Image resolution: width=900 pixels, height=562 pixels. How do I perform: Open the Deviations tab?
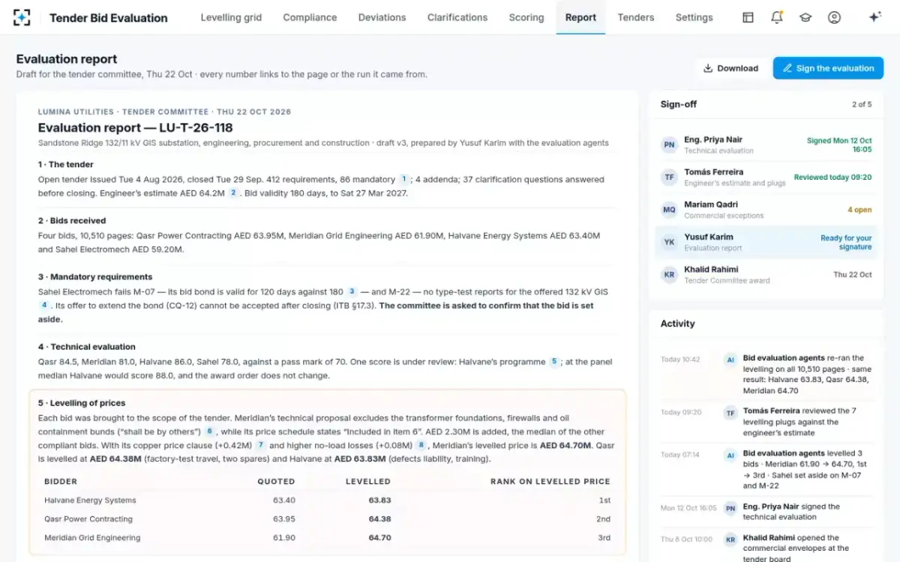click(x=382, y=17)
